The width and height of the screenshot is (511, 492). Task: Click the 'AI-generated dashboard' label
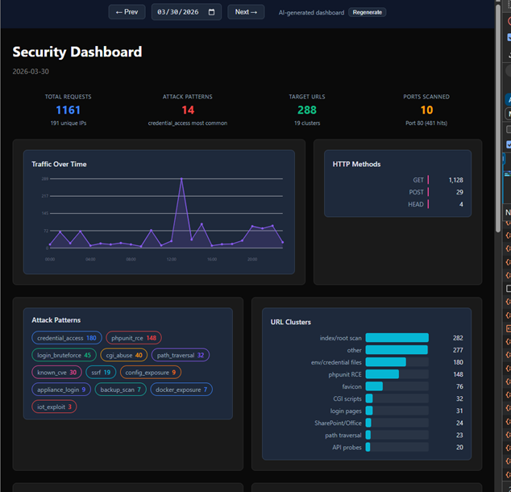click(311, 12)
